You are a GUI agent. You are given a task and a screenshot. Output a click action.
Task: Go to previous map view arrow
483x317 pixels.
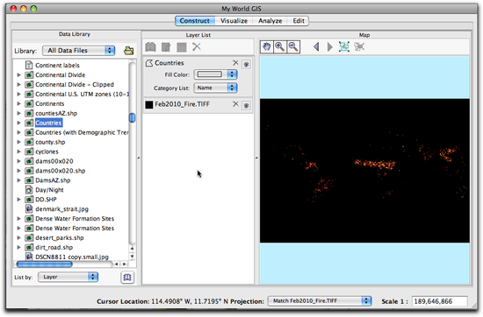click(316, 47)
